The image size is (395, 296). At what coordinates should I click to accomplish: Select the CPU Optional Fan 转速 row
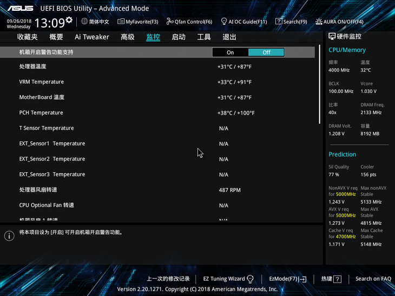click(x=157, y=205)
